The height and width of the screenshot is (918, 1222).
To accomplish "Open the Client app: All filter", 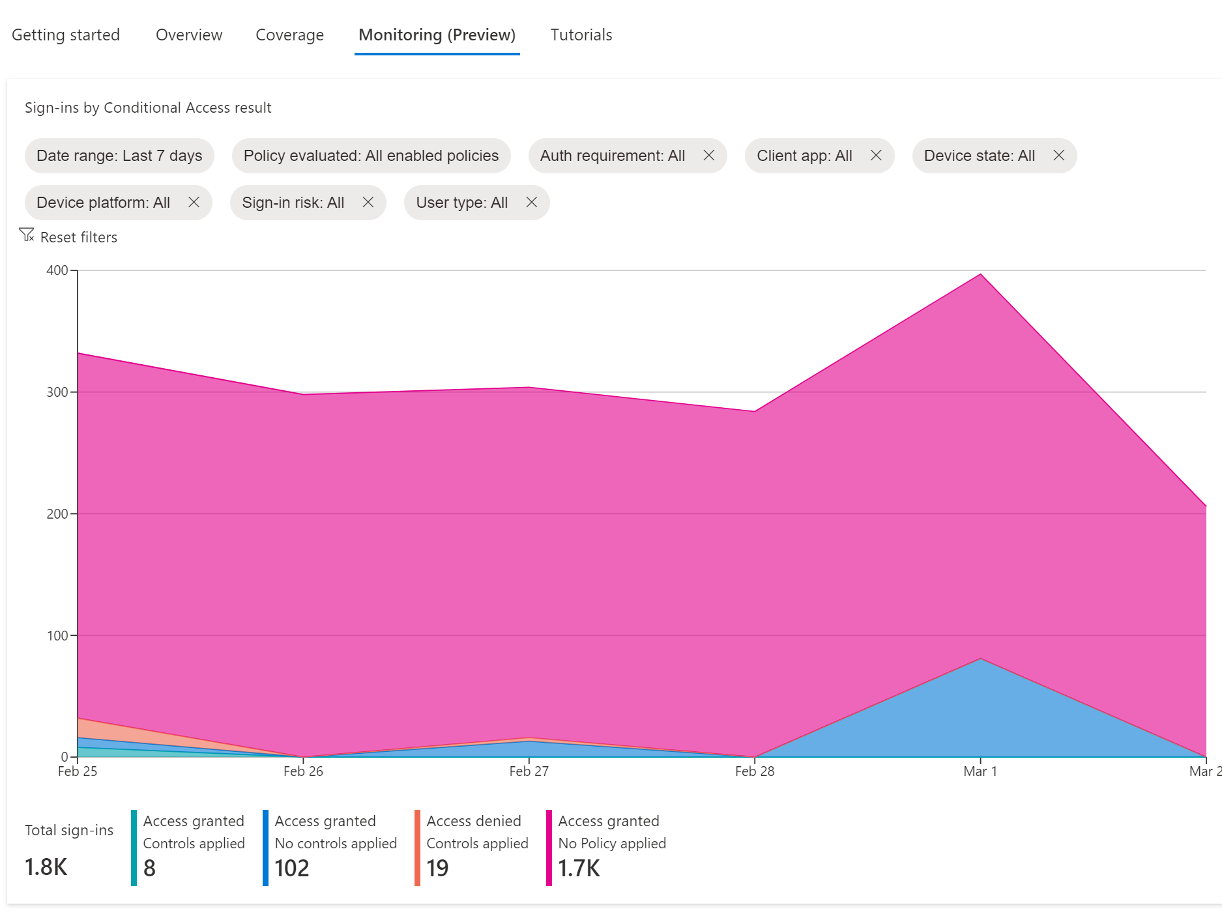I will point(804,156).
